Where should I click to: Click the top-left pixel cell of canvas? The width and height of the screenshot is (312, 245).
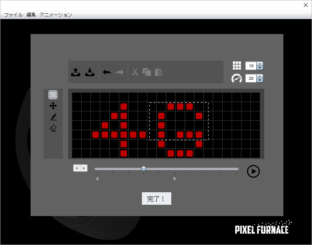76,97
